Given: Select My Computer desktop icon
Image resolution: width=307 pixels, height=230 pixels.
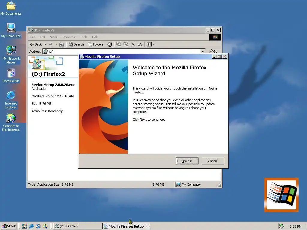Looking at the screenshot, I should click(x=11, y=30).
